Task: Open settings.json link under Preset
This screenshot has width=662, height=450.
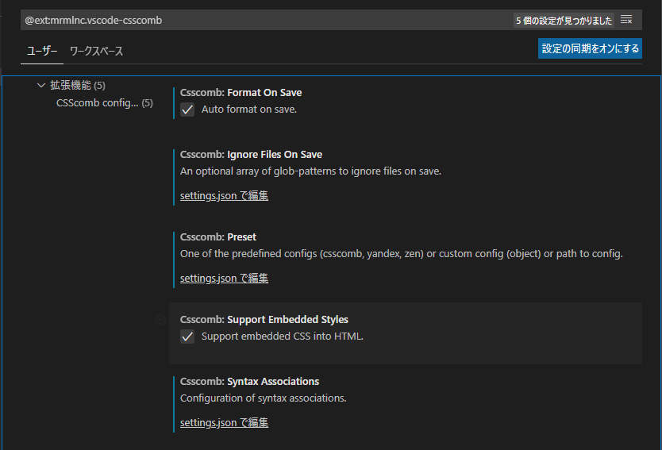Action: click(x=224, y=279)
